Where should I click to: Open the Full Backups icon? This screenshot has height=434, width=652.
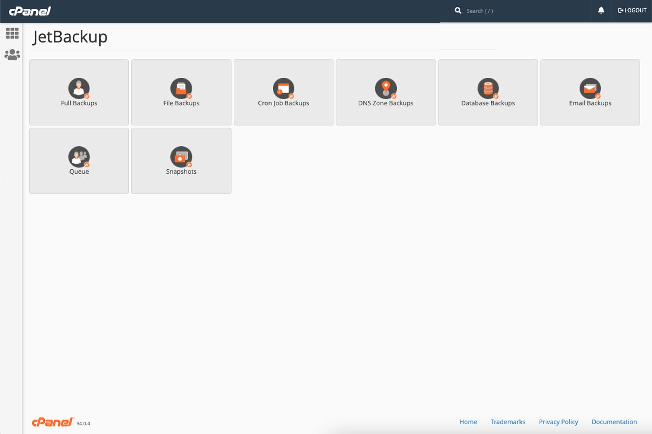(79, 88)
